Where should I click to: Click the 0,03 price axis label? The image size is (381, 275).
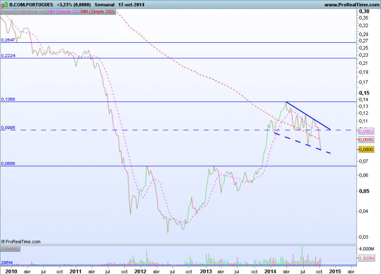pos(364,237)
